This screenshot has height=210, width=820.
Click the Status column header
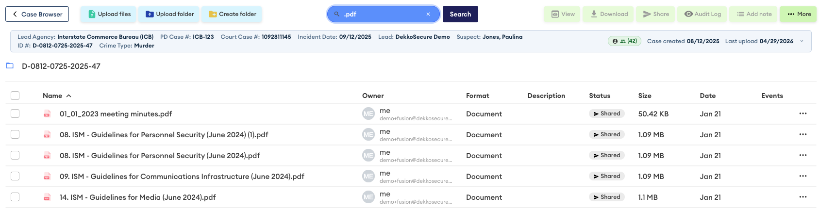(600, 96)
